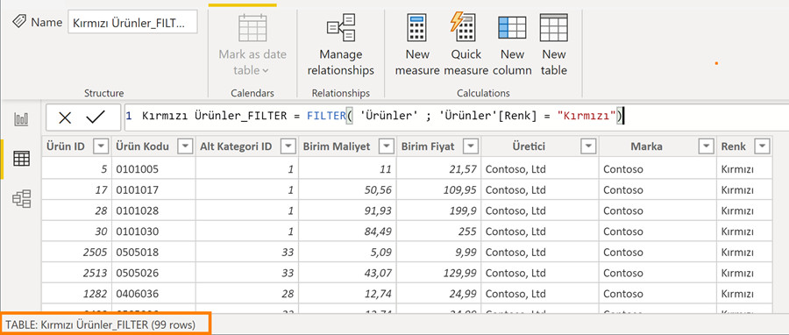Screen dimensions: 789x335
Task: Select the Üretici column header
Action: click(x=540, y=146)
